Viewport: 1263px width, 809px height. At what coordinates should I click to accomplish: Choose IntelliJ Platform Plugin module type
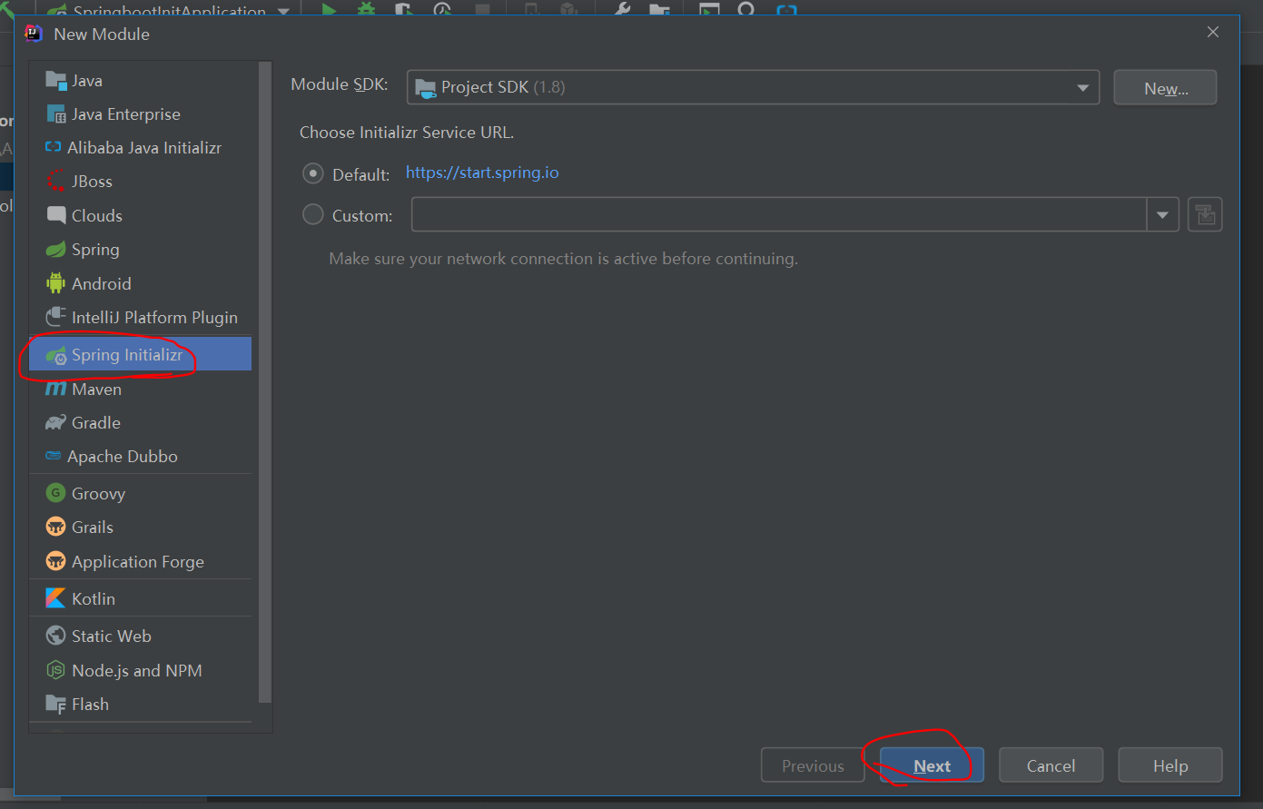[141, 318]
